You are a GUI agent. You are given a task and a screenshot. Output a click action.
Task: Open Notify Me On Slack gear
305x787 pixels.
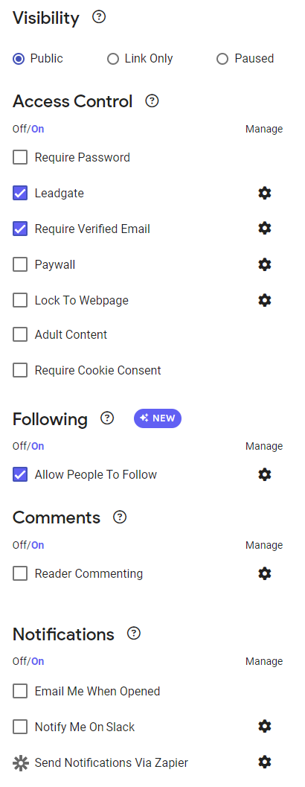point(264,726)
